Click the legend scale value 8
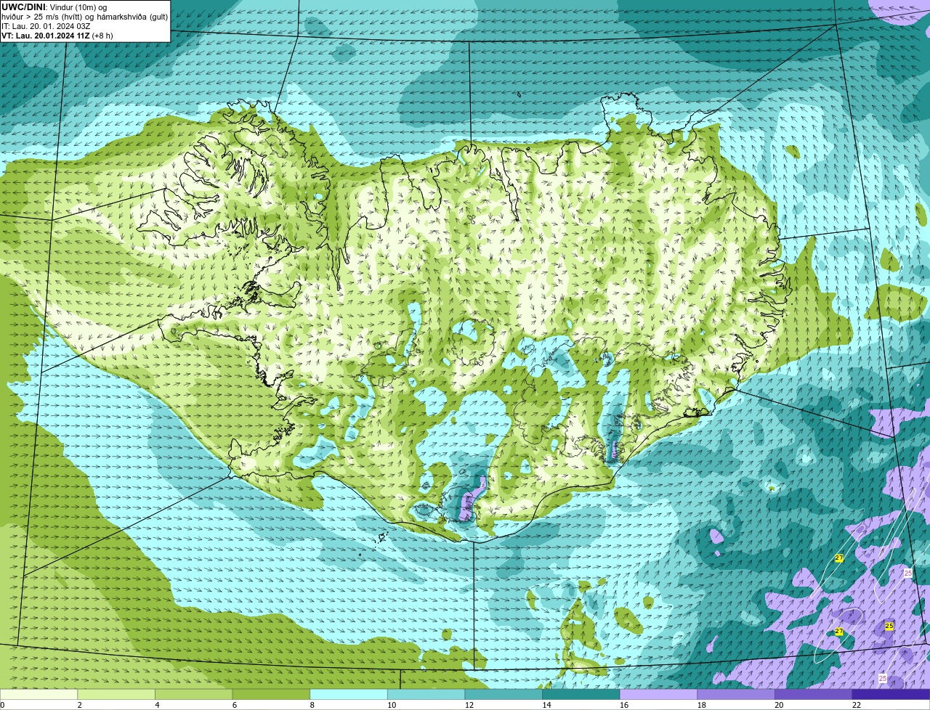Screen dimensions: 930x710 pyautogui.click(x=312, y=705)
